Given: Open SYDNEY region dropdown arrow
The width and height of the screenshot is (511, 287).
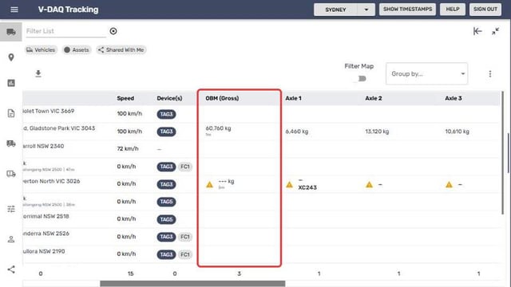Looking at the screenshot, I should 366,10.
